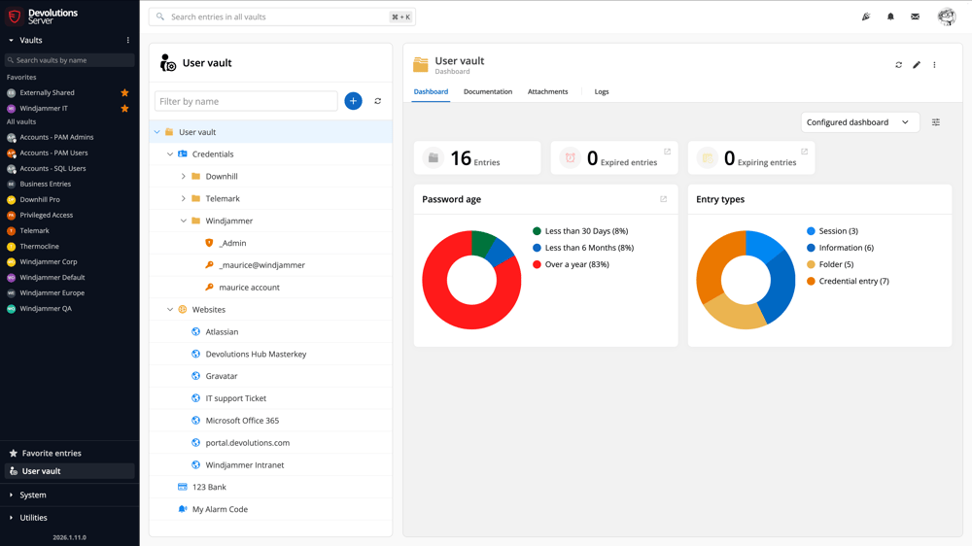Image resolution: width=972 pixels, height=546 pixels.
Task: Open the Vaults section options menu
Action: point(128,40)
